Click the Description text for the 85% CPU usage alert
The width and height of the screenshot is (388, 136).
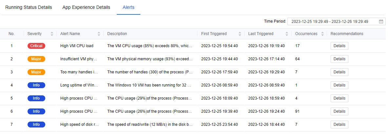(150, 46)
